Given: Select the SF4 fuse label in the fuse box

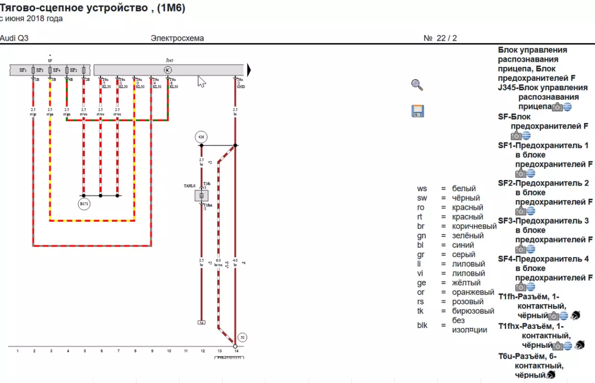Looking at the screenshot, I should pyautogui.click(x=56, y=70).
